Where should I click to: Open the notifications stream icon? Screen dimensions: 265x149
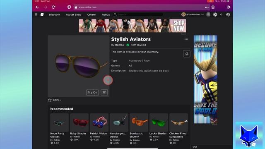tap(208, 14)
